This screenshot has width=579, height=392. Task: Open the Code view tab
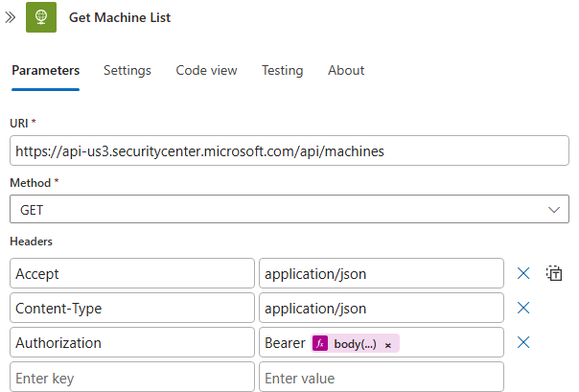(206, 71)
